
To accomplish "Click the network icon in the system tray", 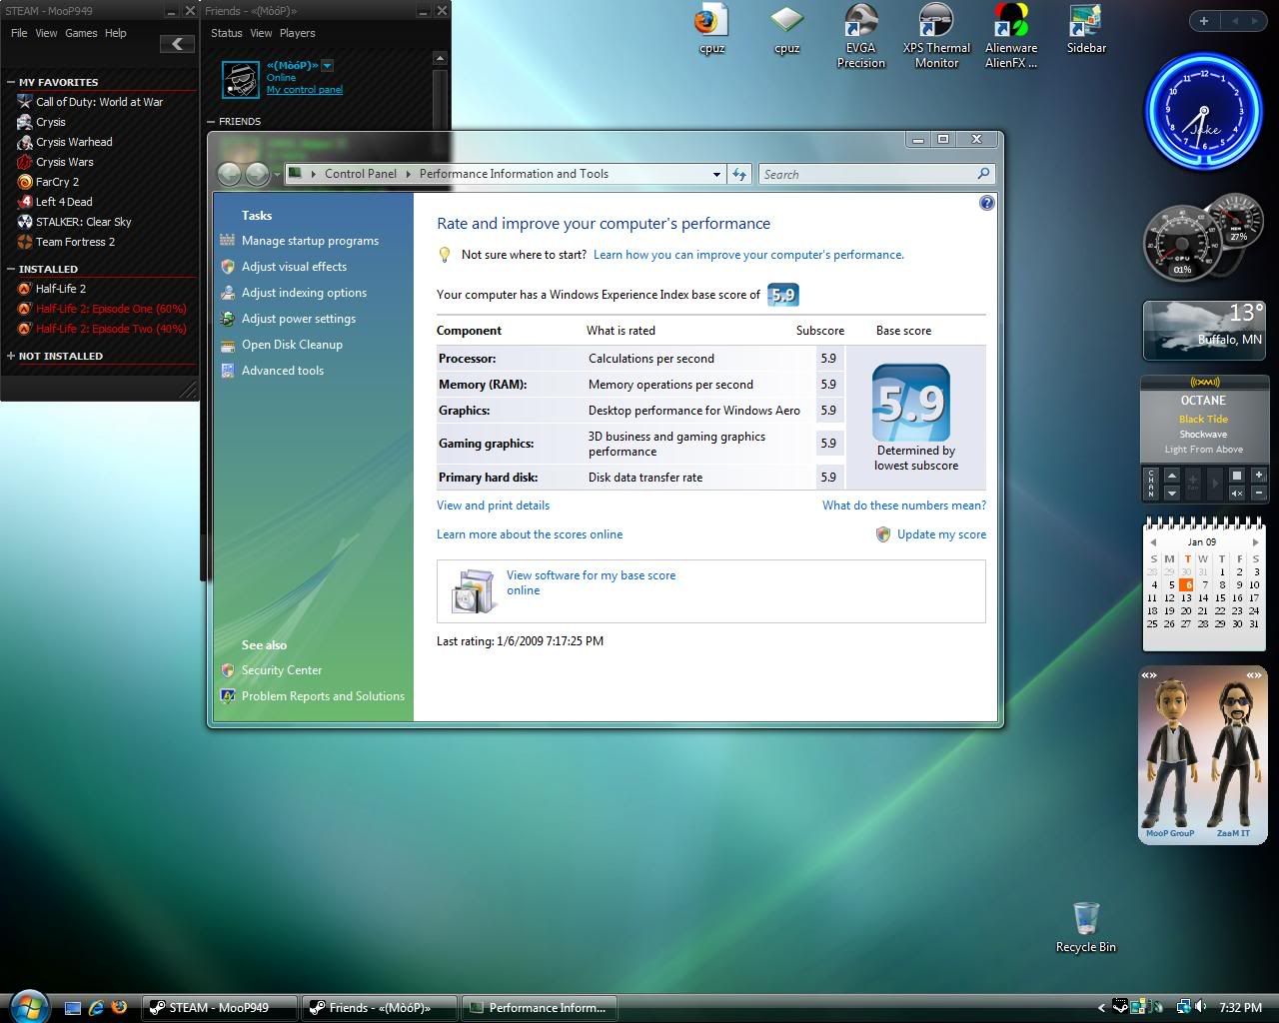I will [1183, 1007].
